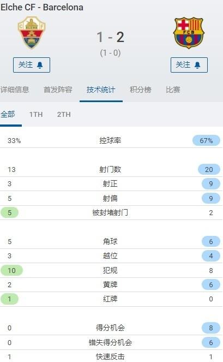The width and height of the screenshot is (223, 362).
Task: Click Elche's red card count badge
Action: pyautogui.click(x=9, y=299)
